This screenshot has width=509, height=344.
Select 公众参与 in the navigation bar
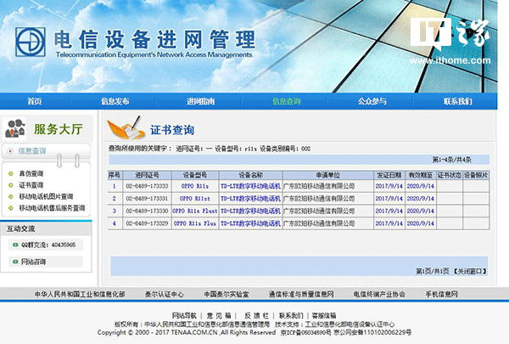tap(372, 101)
